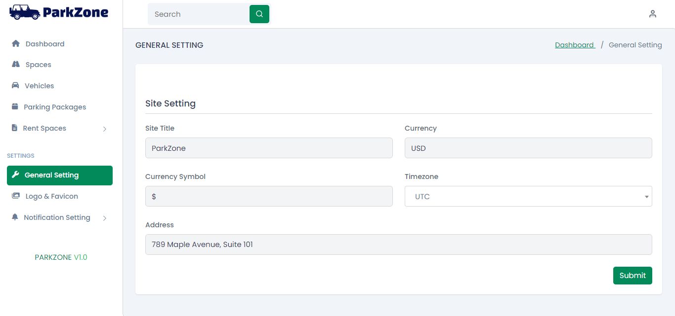Click the Rent Spaces document icon
The width and height of the screenshot is (675, 316).
point(15,128)
